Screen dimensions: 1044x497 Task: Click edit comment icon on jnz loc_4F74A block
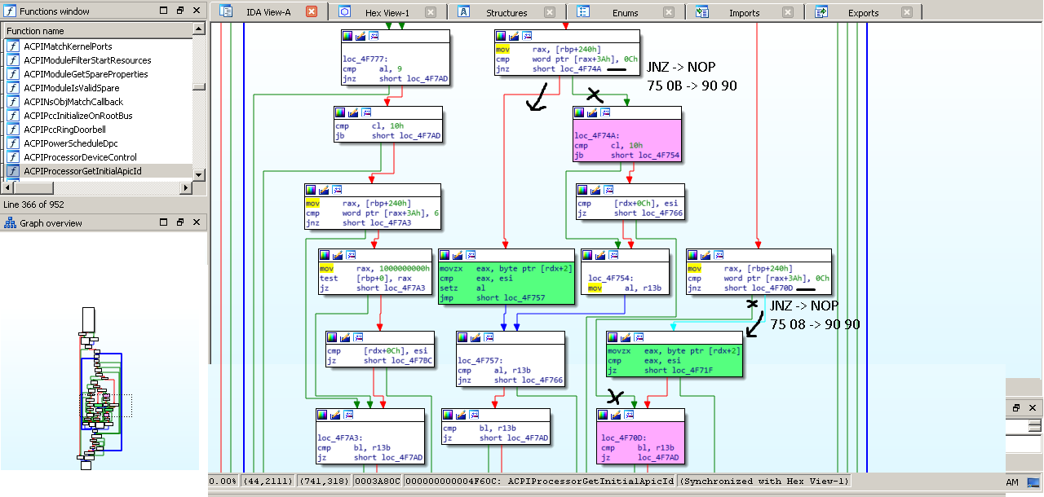coord(514,36)
